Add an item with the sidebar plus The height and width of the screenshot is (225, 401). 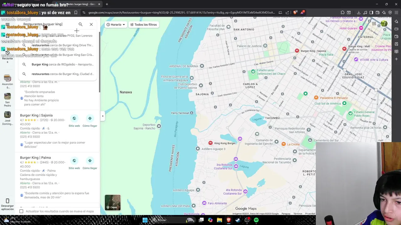(396, 59)
